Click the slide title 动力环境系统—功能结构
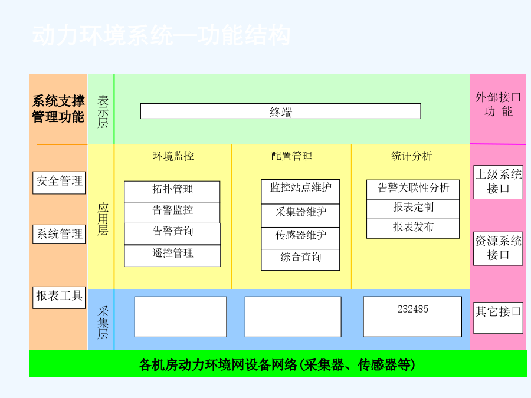The height and width of the screenshot is (398, 531). point(161,35)
